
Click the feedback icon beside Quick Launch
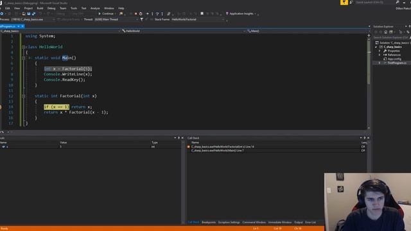(351, 3)
